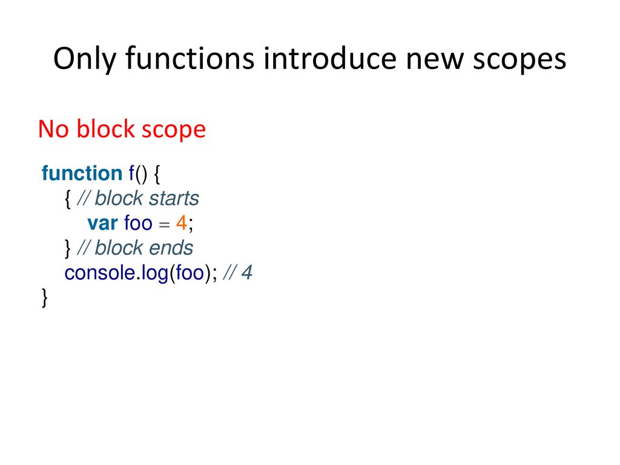The height and width of the screenshot is (465, 620).
Task: Click the equals sign in the assignment
Action: point(164,225)
